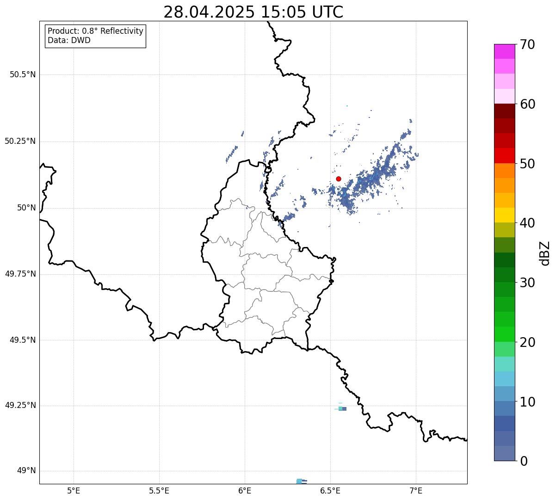The image size is (556, 500).
Task: Click the dBZ colorbar axis label
Action: 545,253
